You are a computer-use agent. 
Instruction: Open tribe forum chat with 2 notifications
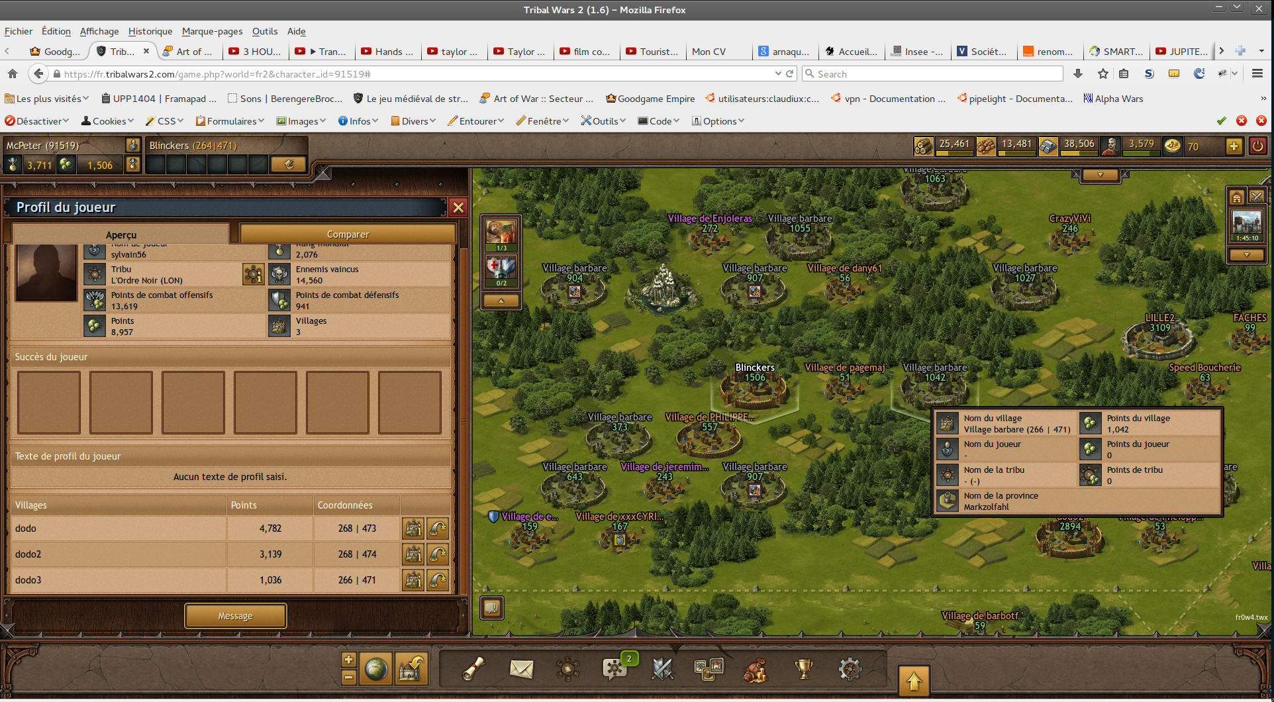point(616,669)
